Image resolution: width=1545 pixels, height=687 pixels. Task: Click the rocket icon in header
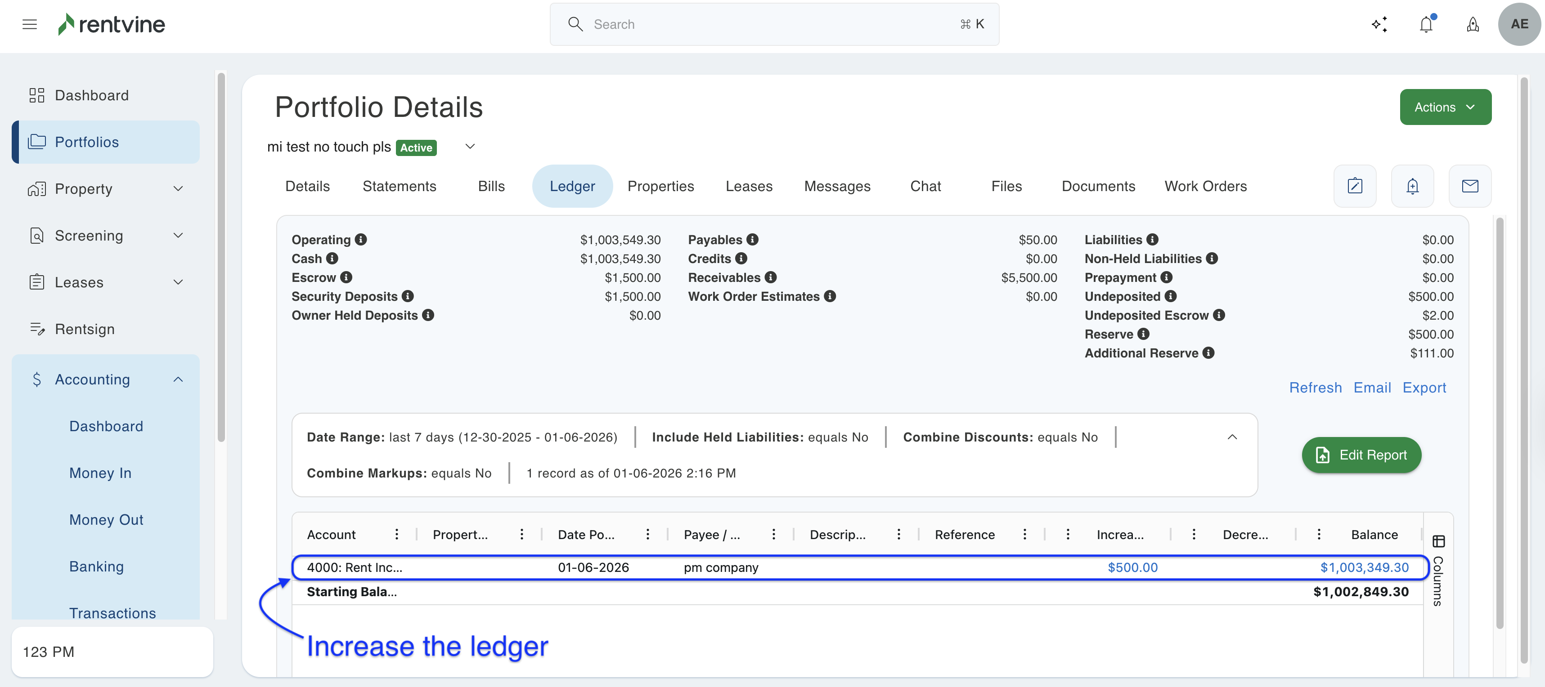(1473, 24)
